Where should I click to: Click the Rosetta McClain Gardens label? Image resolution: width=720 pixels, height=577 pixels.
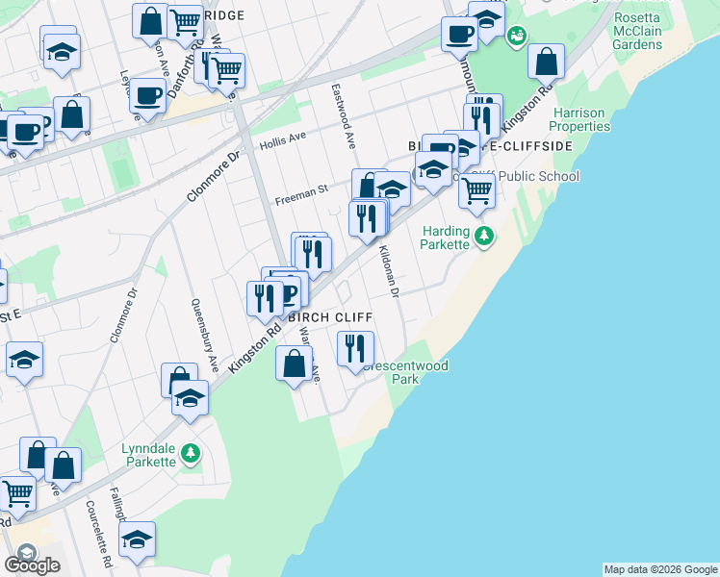[637, 31]
